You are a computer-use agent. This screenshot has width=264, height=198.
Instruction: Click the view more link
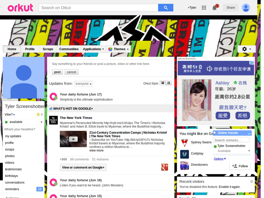[96, 151]
